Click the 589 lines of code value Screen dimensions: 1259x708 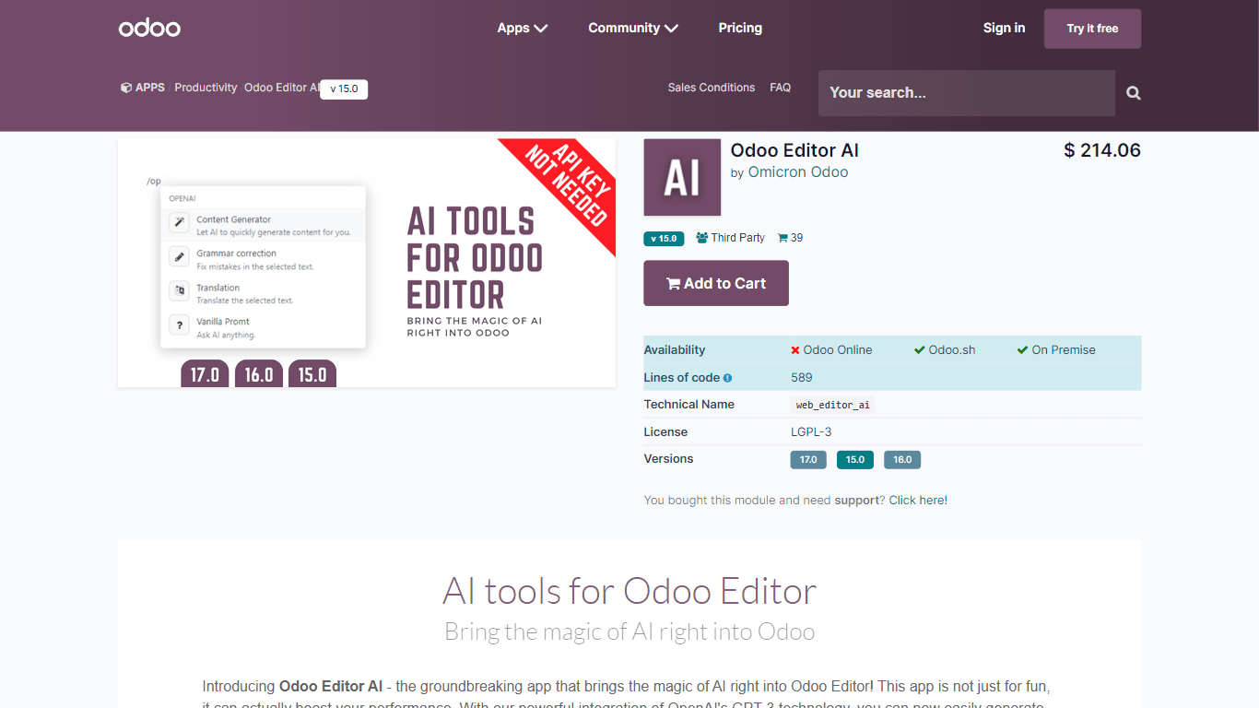point(802,378)
